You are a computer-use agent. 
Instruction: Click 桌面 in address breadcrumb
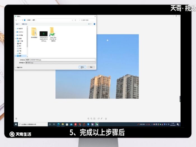click(34, 20)
